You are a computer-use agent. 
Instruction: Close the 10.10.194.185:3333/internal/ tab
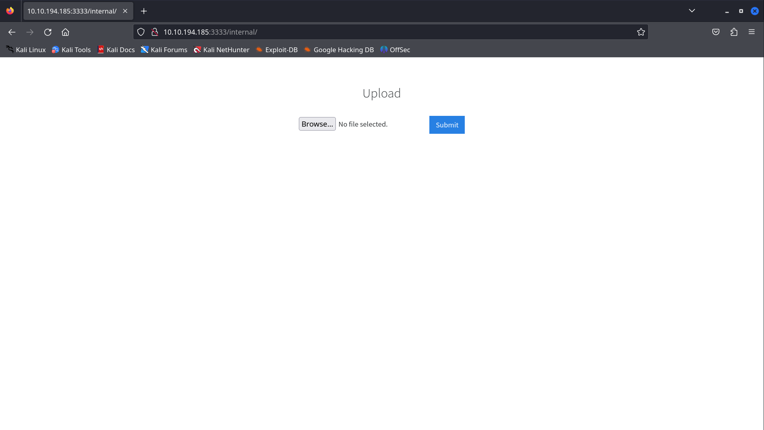(125, 11)
